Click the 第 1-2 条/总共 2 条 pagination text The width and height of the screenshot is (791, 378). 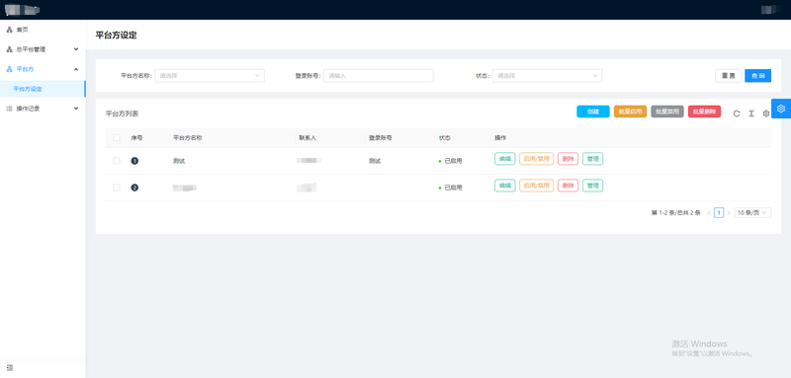point(676,213)
